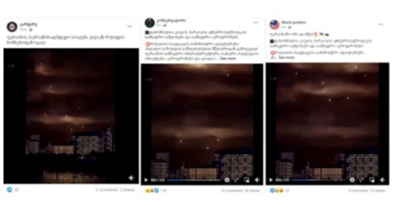Click See more in the middle post
The height and width of the screenshot is (208, 398).
click(x=228, y=59)
